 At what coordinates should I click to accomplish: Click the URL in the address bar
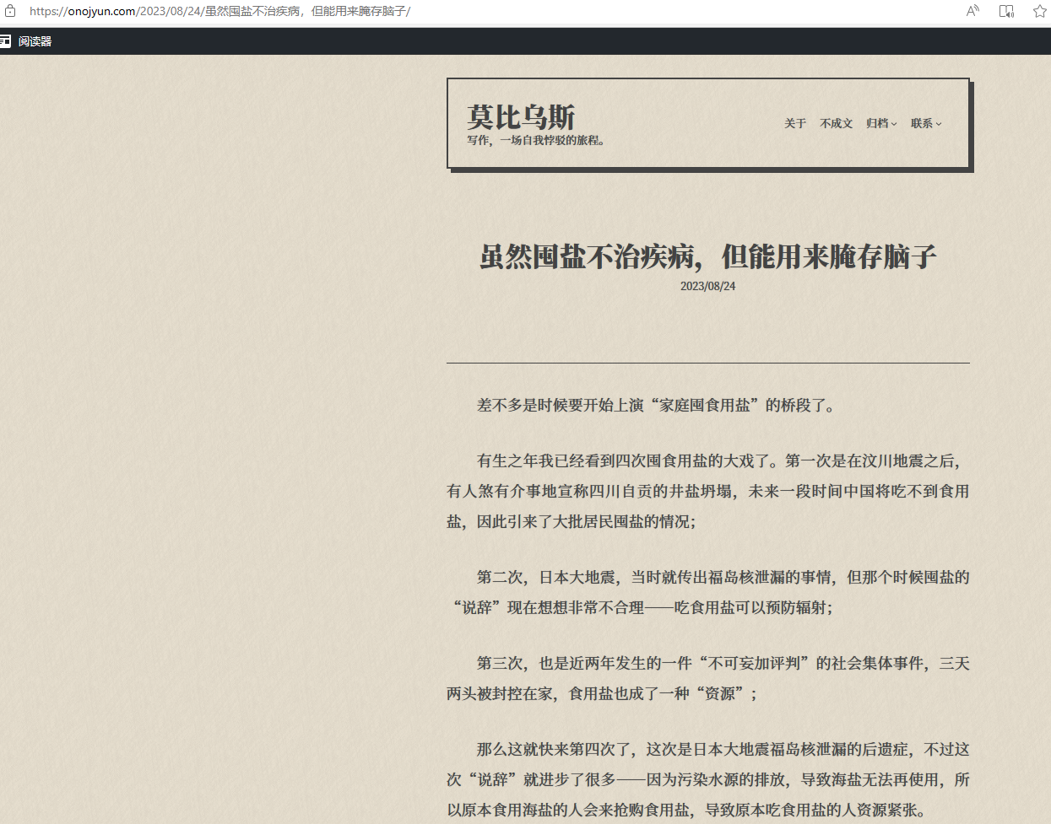click(219, 11)
